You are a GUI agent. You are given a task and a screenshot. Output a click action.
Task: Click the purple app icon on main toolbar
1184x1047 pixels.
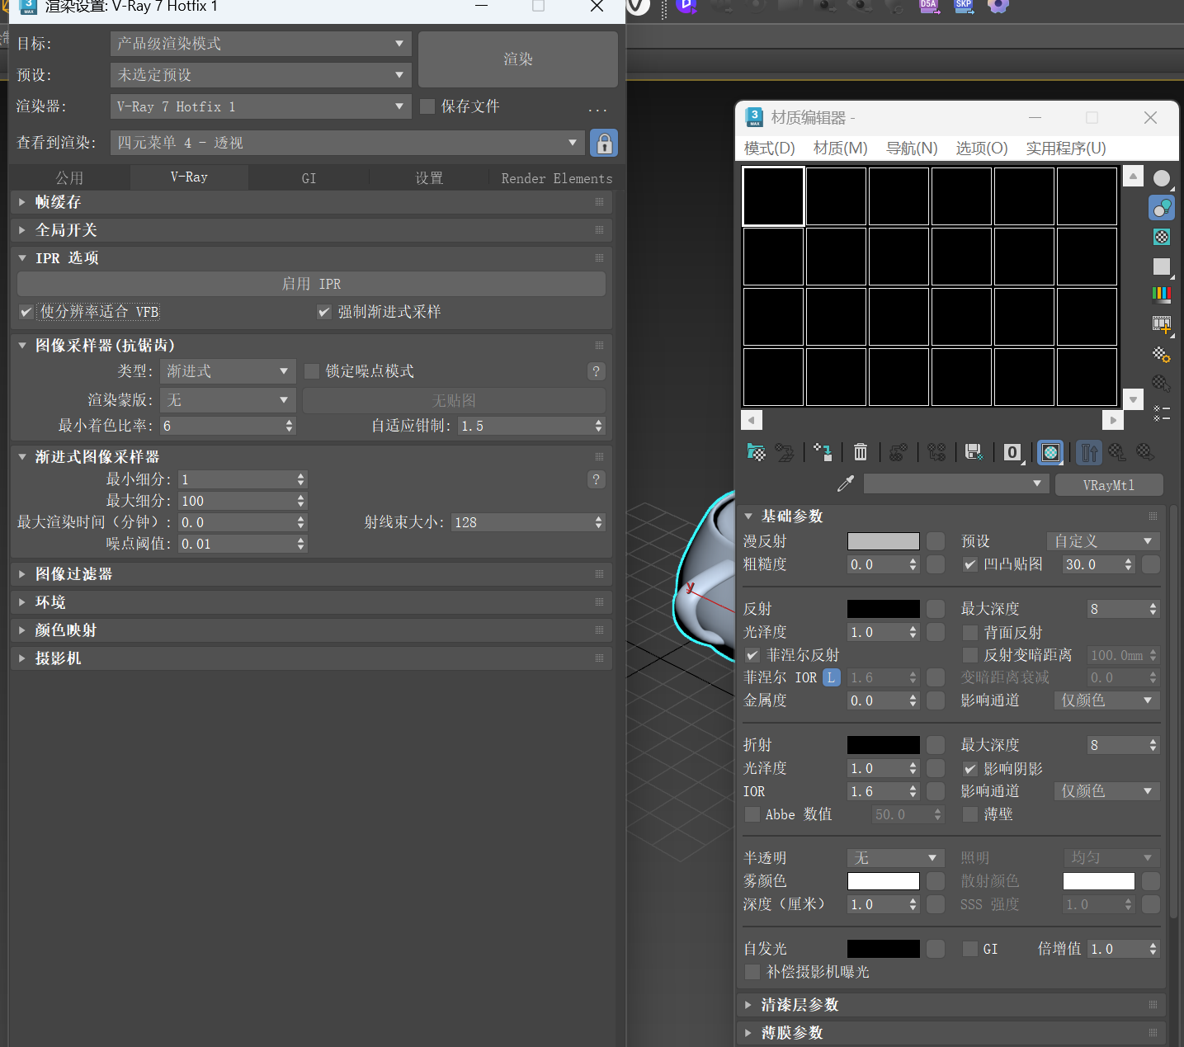coord(686,6)
